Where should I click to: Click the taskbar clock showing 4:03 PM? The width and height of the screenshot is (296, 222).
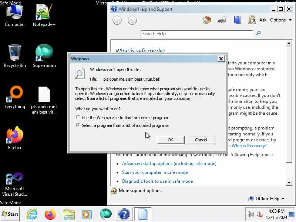point(276,214)
